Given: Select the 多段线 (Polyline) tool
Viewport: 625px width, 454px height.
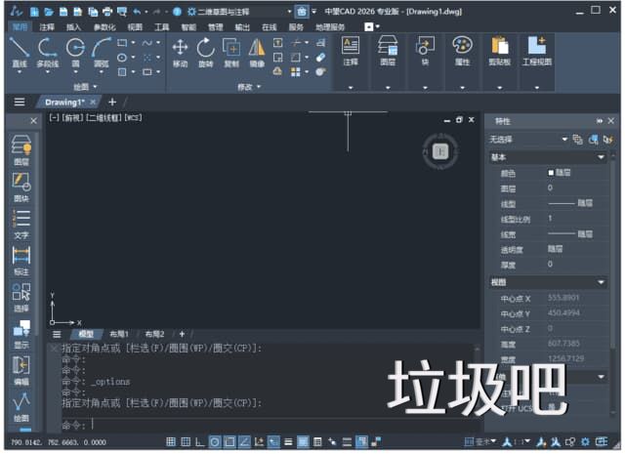Looking at the screenshot, I should point(47,52).
